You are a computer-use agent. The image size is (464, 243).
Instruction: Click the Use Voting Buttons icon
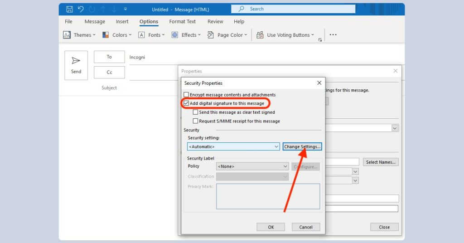(x=260, y=35)
